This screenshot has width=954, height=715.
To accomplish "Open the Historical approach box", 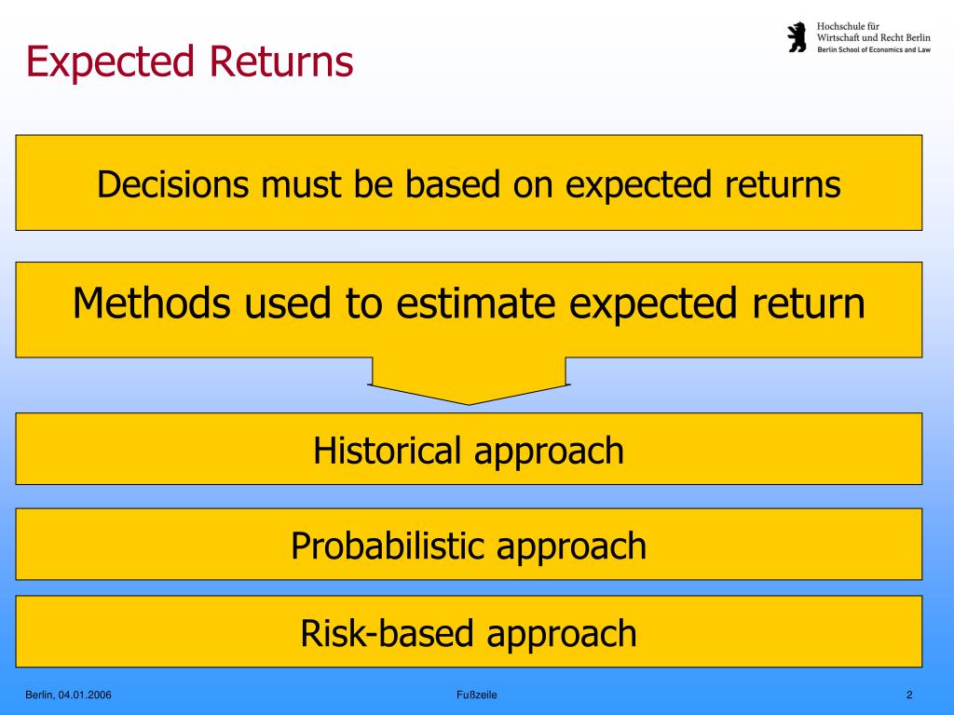I will (x=469, y=449).
